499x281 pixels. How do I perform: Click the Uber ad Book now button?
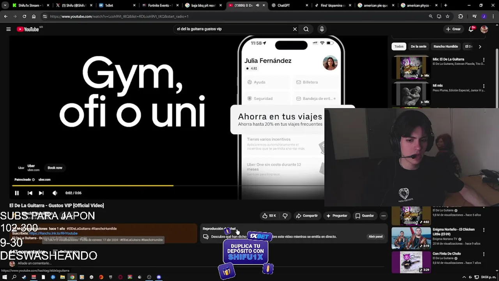point(55,168)
